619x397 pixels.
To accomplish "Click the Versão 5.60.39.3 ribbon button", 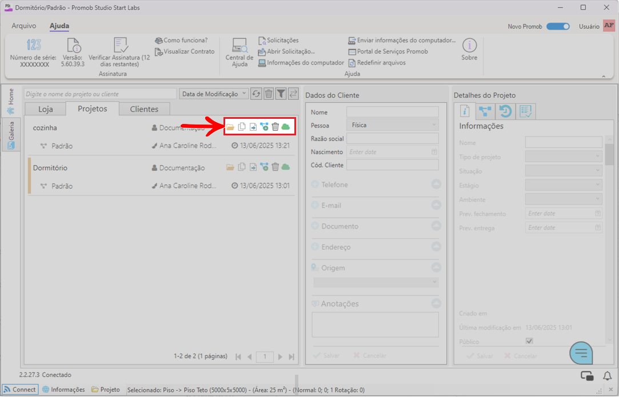I will click(73, 53).
